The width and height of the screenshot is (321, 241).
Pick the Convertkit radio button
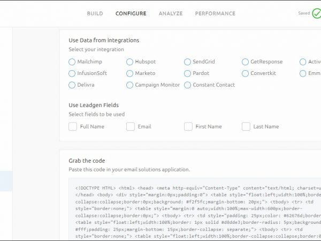click(x=246, y=73)
